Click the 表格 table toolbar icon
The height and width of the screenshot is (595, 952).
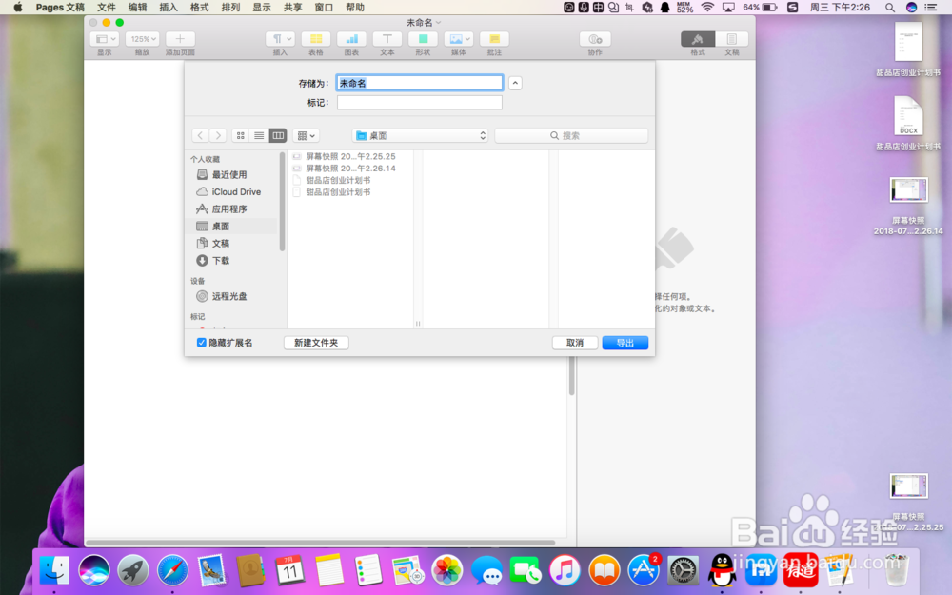coord(316,39)
